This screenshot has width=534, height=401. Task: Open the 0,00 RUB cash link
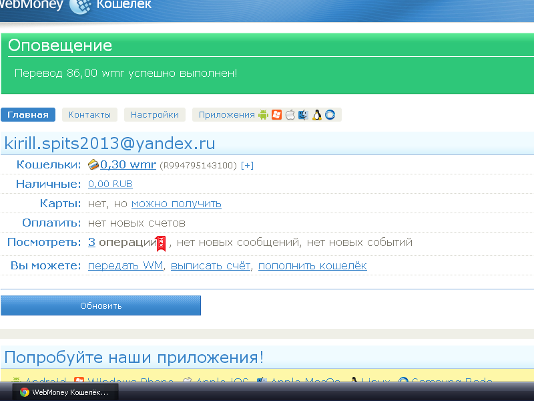(110, 184)
